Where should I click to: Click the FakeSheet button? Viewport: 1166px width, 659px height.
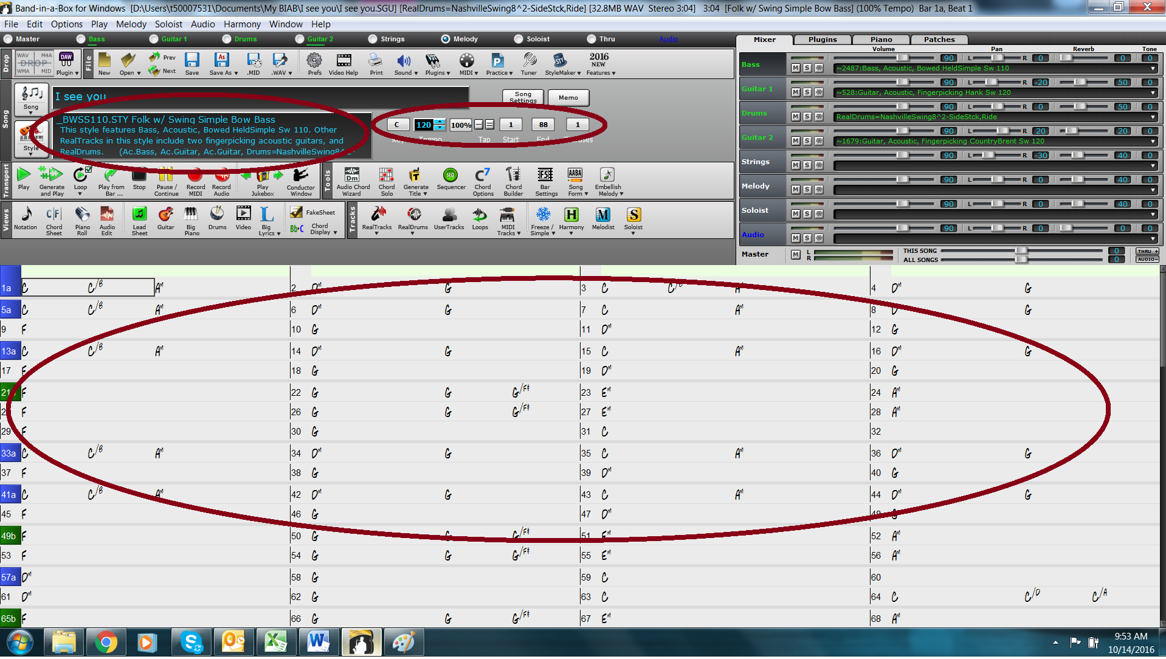[x=314, y=212]
